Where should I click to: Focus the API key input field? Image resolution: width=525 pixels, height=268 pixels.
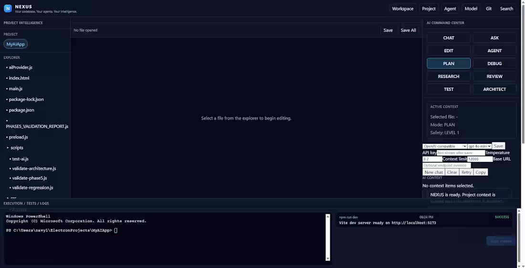coord(461,153)
